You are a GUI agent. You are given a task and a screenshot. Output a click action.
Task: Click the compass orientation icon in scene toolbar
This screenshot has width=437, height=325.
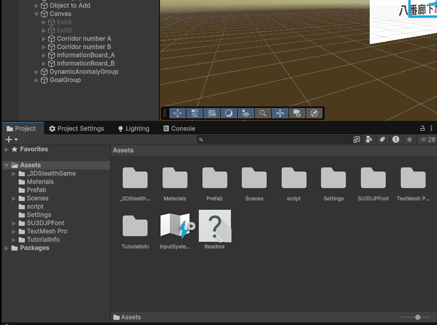pos(314,113)
